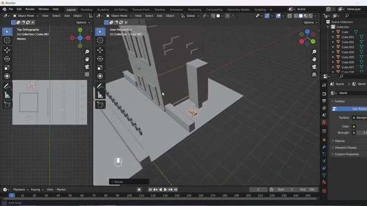Open Options dropdown in perspective viewport
367x206 pixels.
tap(310, 22)
